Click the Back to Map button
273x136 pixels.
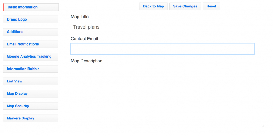point(153,6)
